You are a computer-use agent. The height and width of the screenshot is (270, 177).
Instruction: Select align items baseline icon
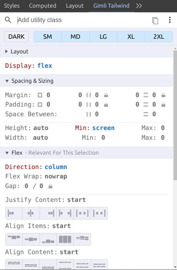pos(82,239)
